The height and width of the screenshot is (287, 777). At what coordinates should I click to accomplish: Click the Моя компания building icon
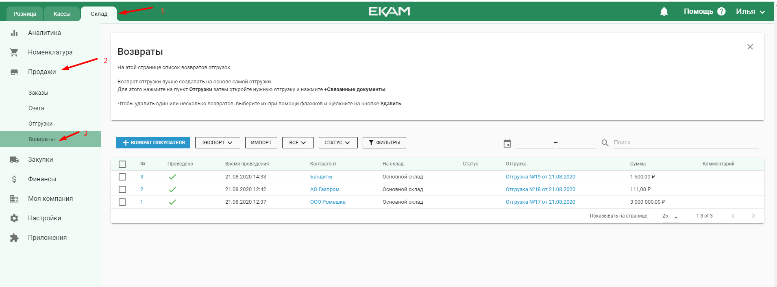coord(14,199)
